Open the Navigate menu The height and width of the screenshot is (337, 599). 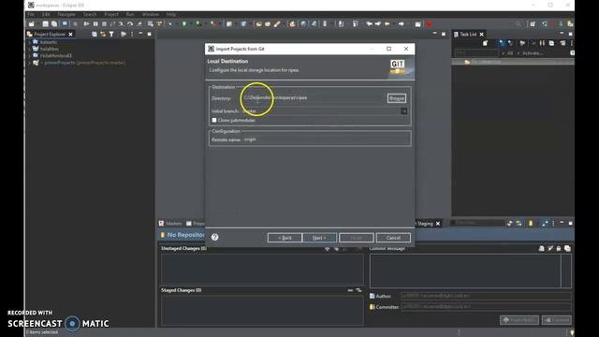tap(66, 14)
